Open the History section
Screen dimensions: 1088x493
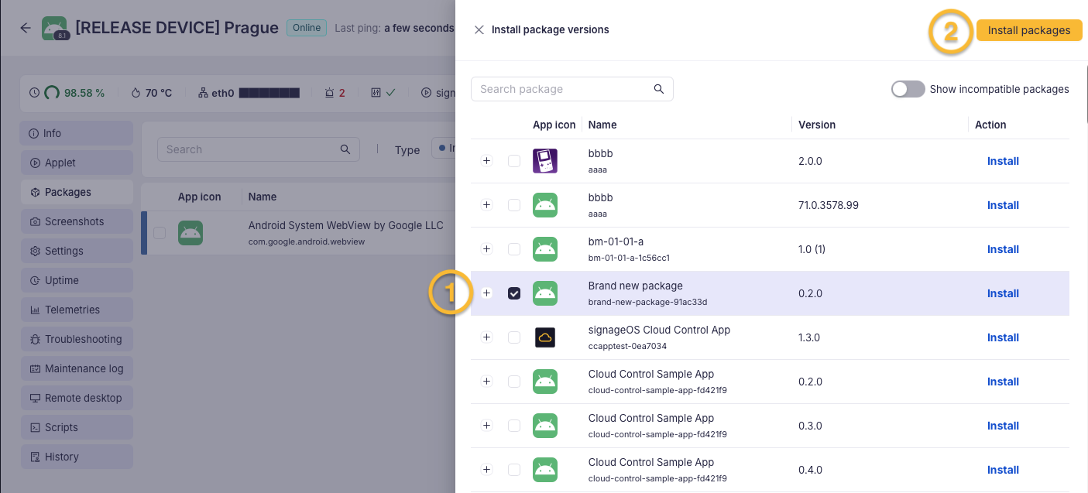coord(77,457)
